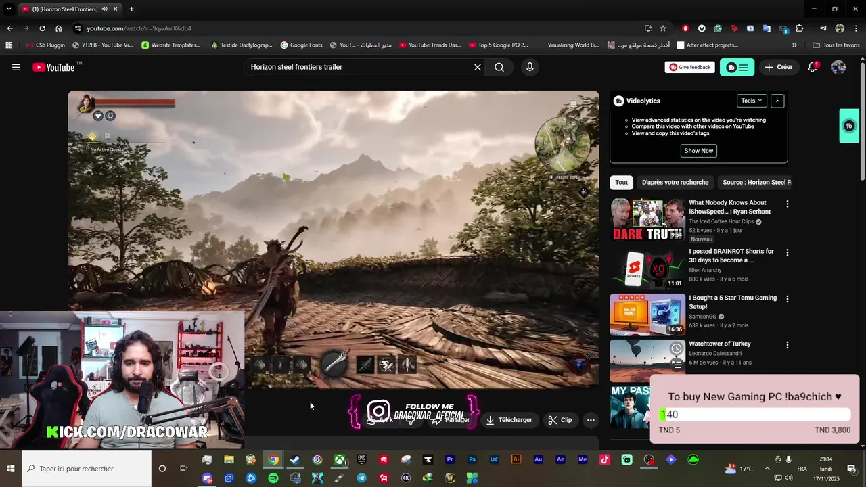The height and width of the screenshot is (487, 866).
Task: Click the Clip scissors button
Action: coord(560,420)
